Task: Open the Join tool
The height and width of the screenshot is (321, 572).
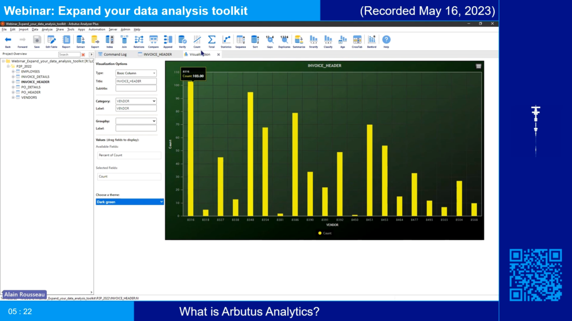Action: 124,41
